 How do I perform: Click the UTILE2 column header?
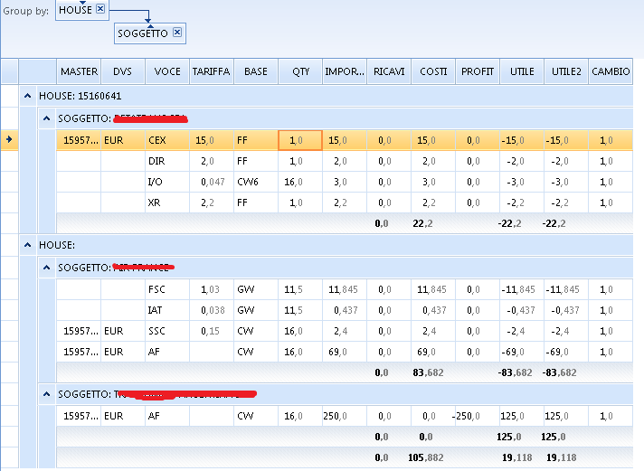[x=566, y=71]
